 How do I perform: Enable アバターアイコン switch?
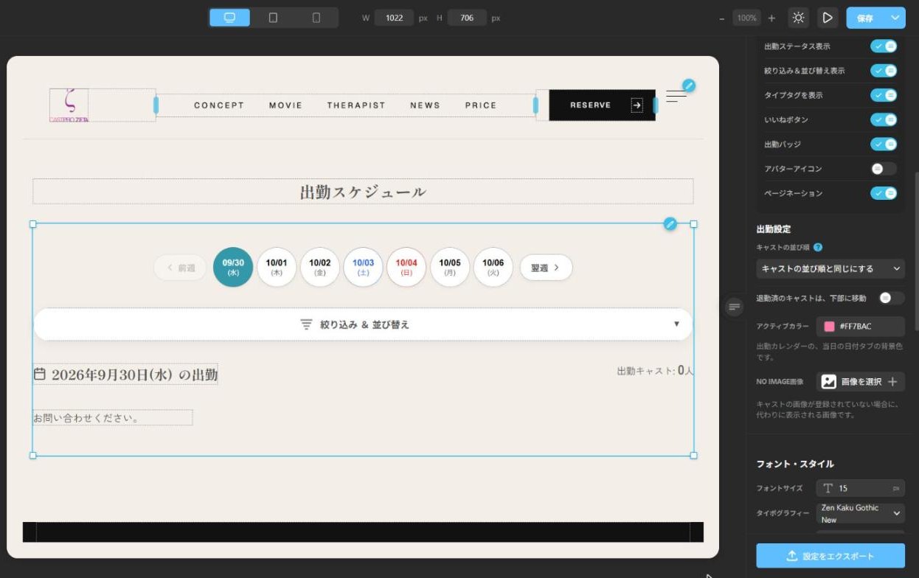click(x=884, y=169)
